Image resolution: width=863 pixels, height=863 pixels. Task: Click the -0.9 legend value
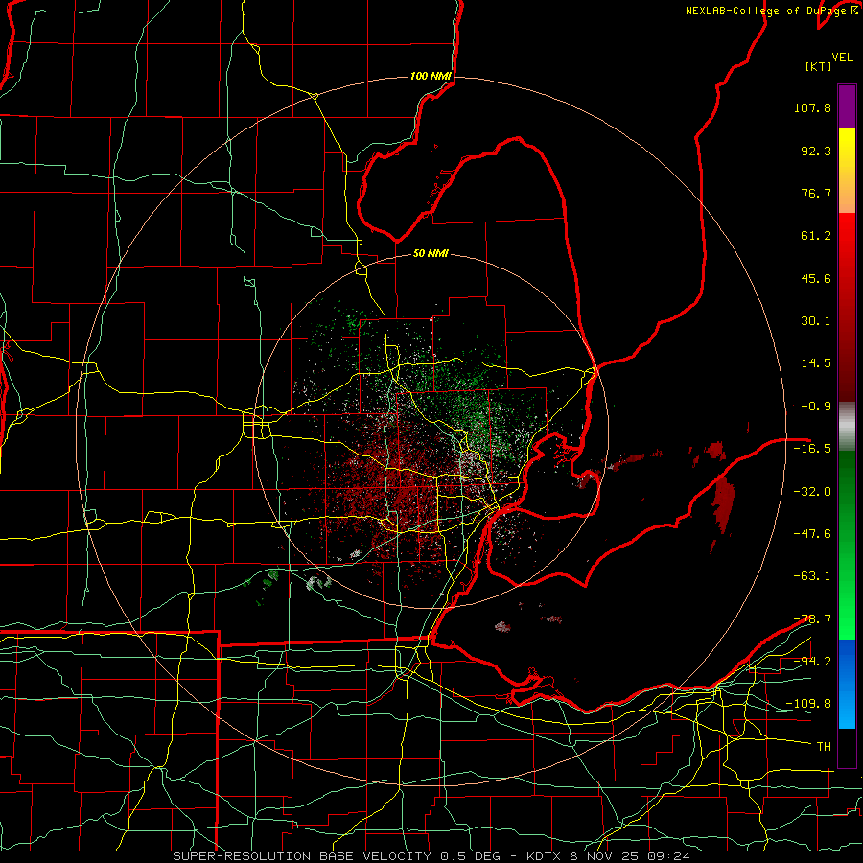[816, 407]
